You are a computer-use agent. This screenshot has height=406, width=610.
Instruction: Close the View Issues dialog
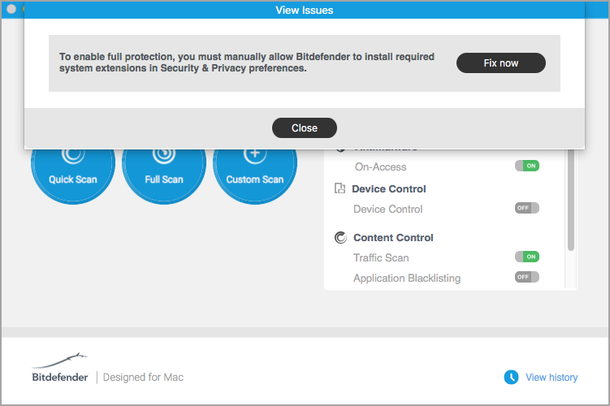coord(305,128)
